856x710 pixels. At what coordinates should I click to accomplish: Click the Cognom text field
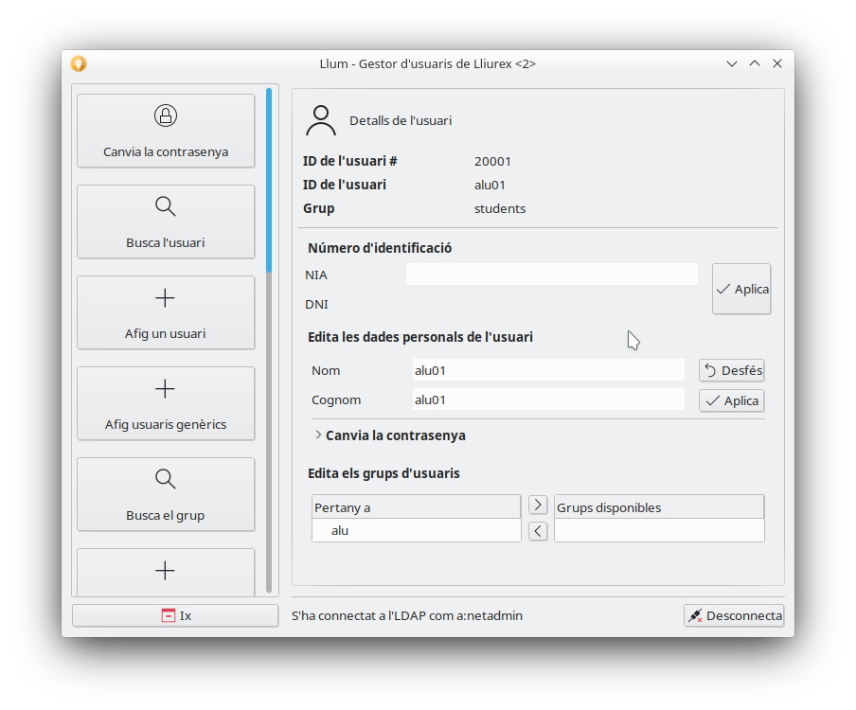click(x=547, y=399)
